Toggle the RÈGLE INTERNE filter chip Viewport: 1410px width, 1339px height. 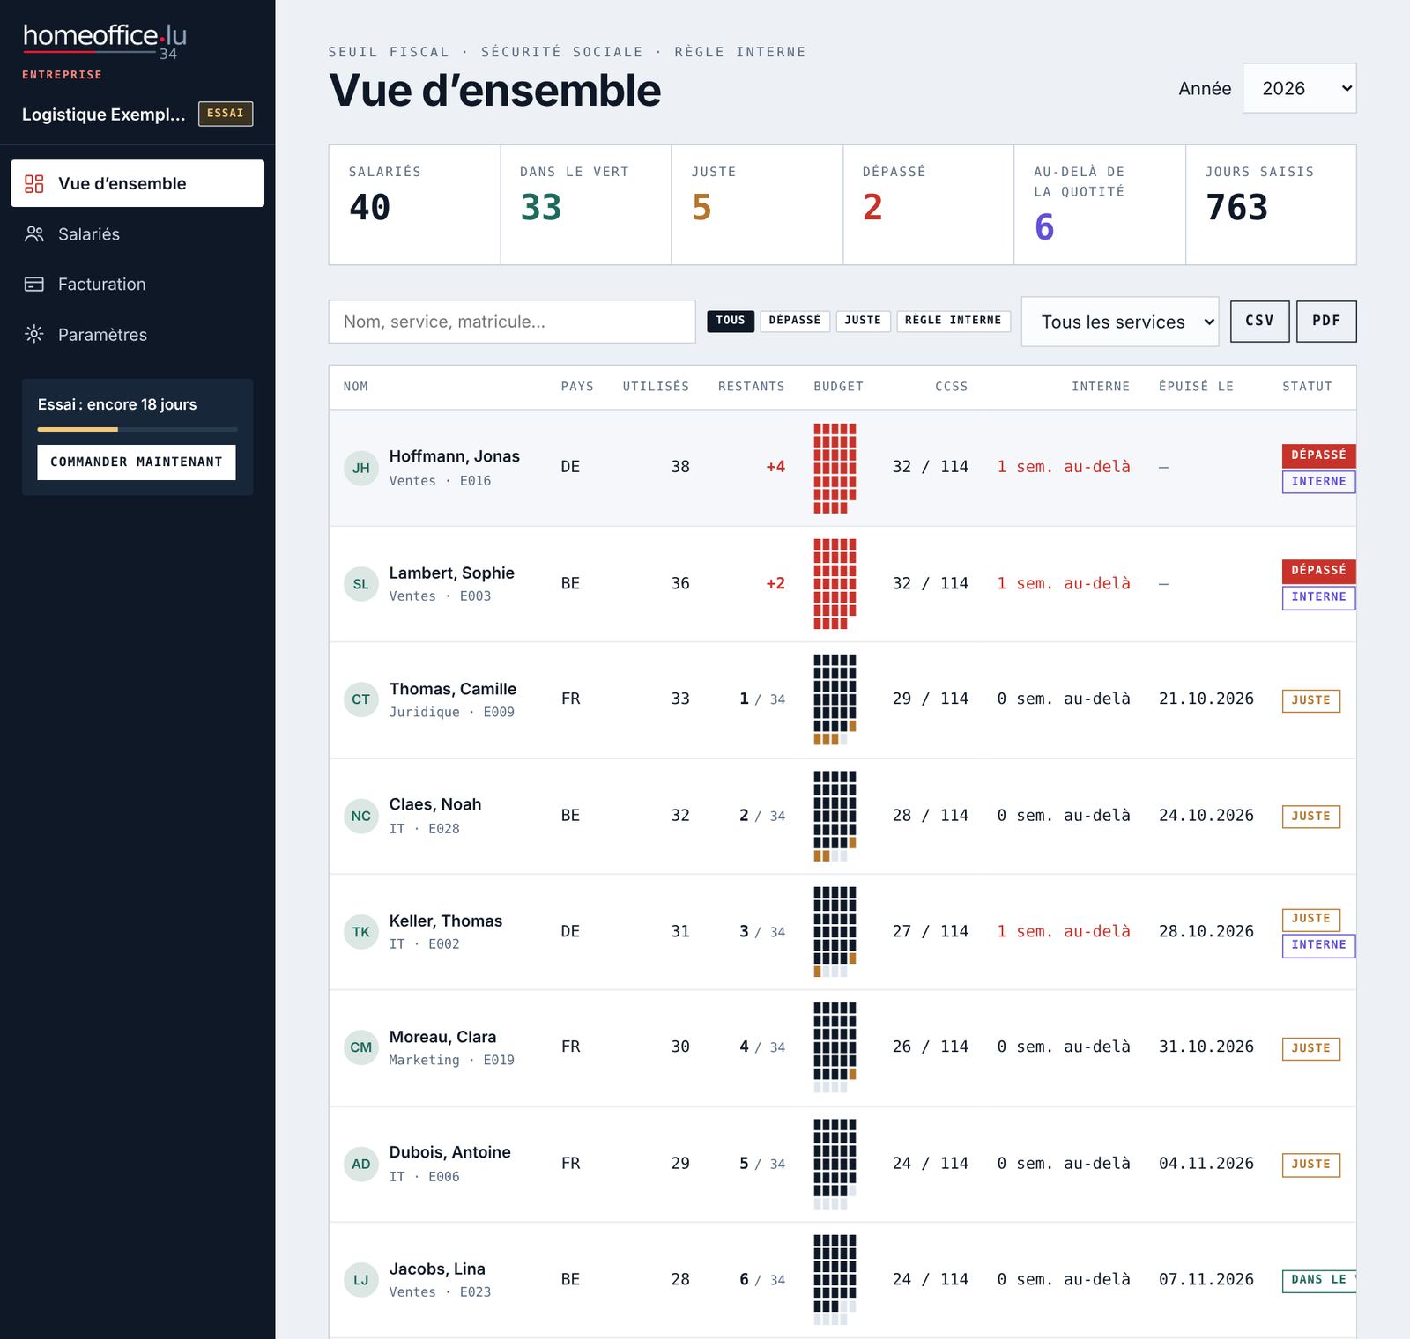coord(953,321)
